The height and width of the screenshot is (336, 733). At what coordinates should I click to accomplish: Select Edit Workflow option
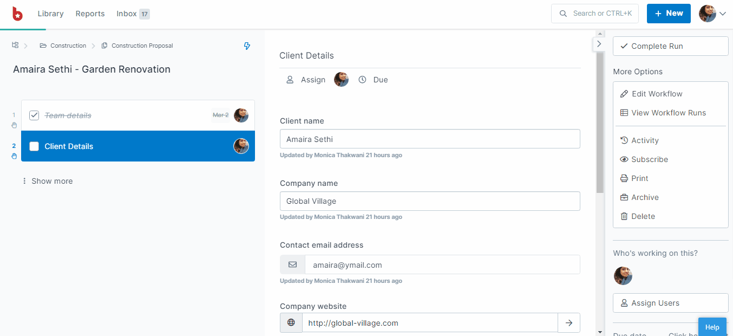pos(651,94)
